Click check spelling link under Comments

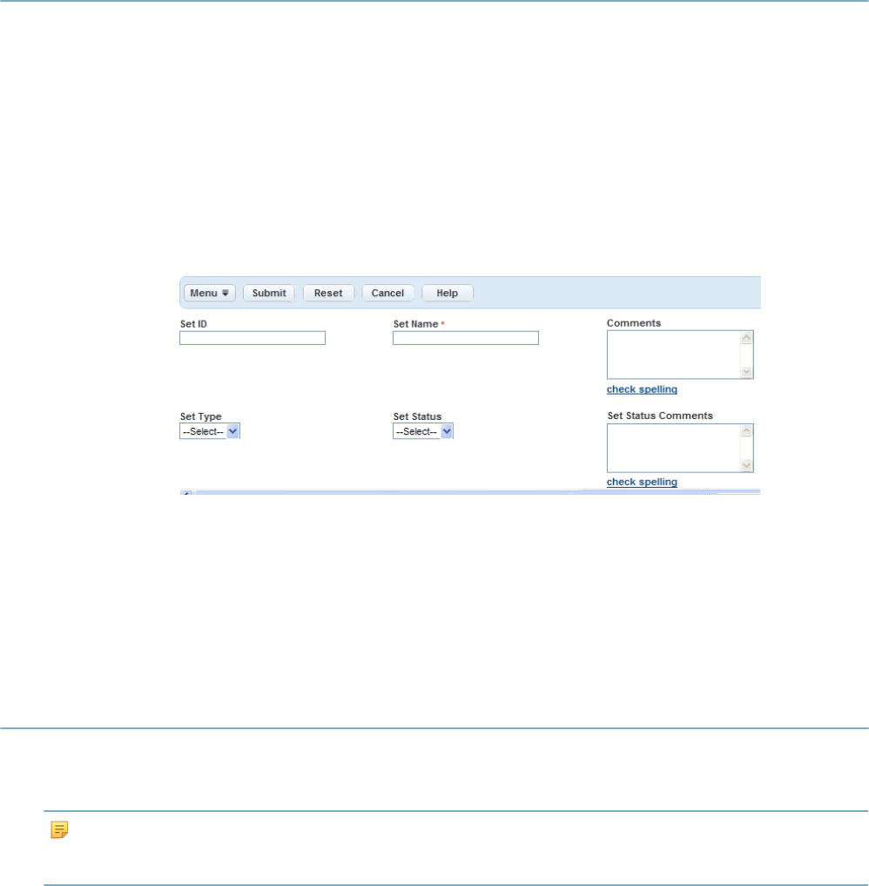coord(642,389)
